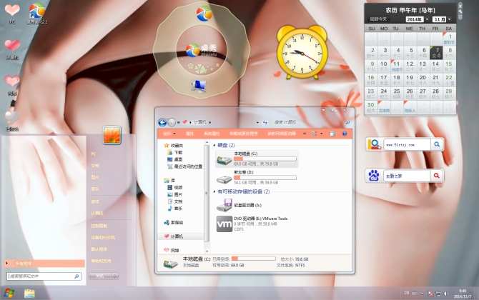Open shutdown options arrow in start menu

[x=115, y=276]
